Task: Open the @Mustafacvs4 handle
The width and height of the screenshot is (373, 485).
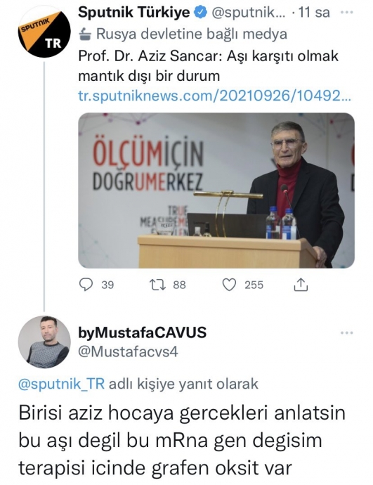Action: pos(129,352)
